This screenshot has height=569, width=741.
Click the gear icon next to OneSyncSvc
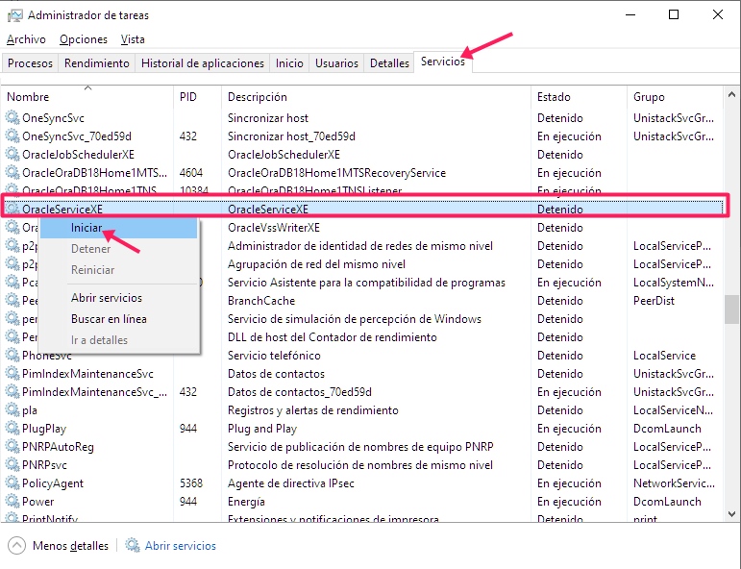tap(12, 118)
